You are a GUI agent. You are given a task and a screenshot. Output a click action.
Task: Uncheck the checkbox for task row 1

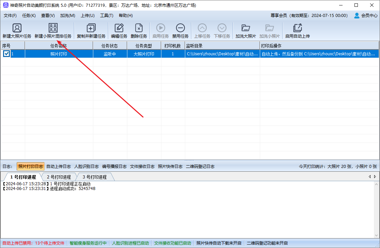pos(6,54)
